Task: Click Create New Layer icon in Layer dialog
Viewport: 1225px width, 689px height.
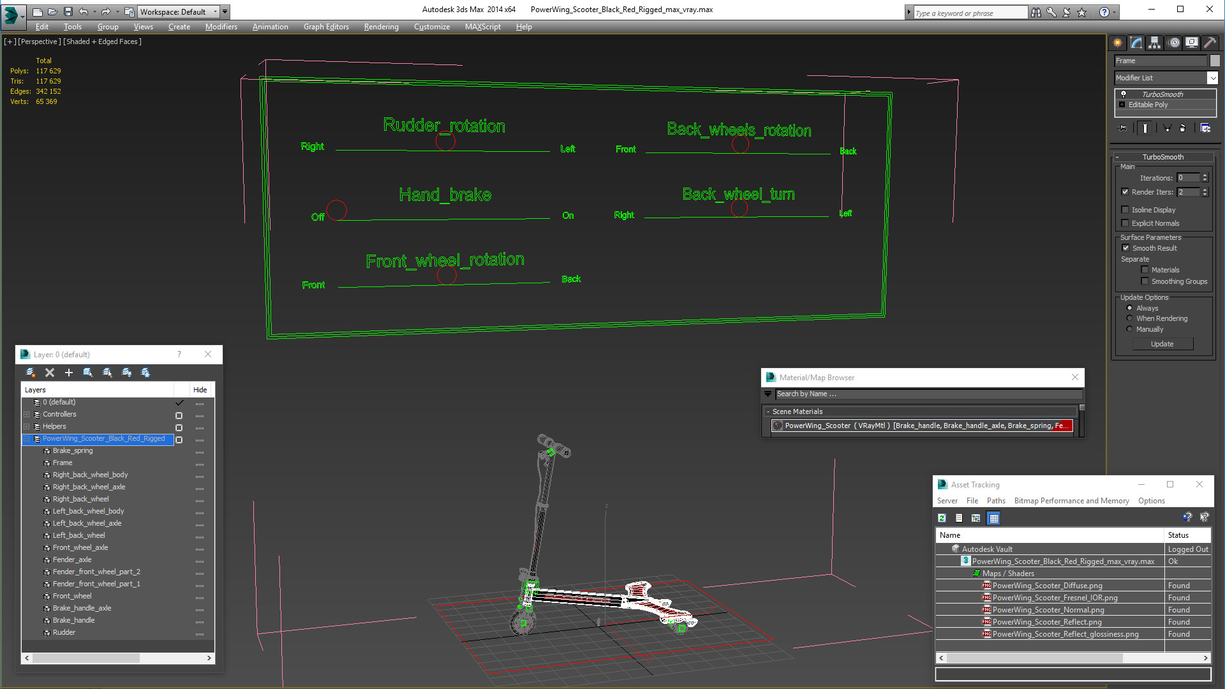Action: tap(30, 373)
